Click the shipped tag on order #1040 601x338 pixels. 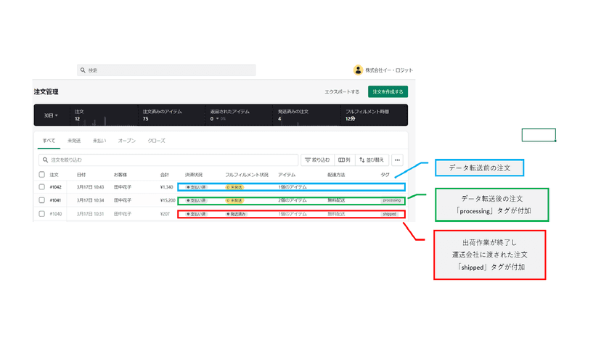coord(390,214)
